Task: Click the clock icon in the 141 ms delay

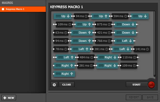Action: click(147, 49)
